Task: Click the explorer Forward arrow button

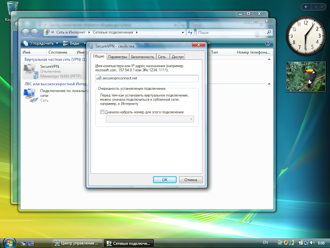Action: (34, 32)
